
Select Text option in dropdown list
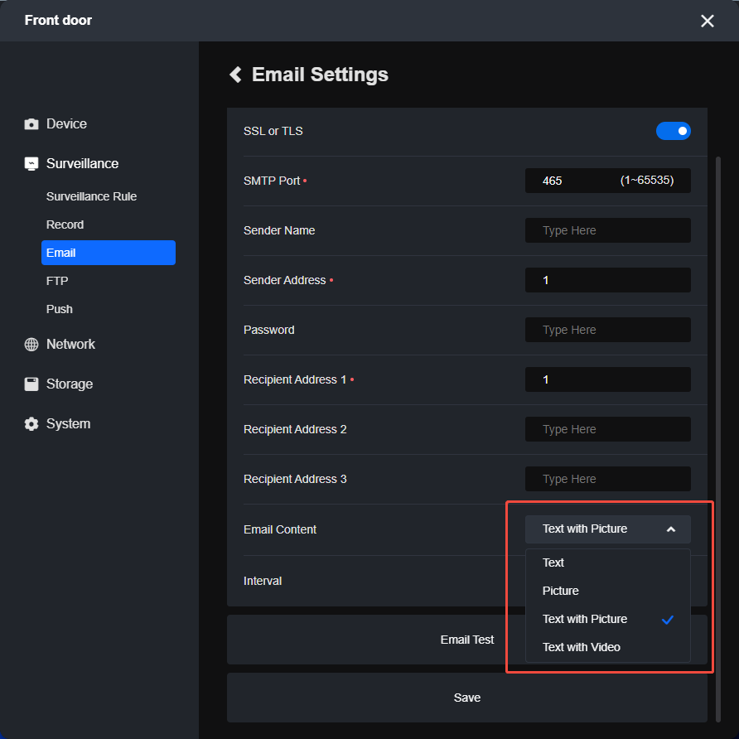point(607,563)
